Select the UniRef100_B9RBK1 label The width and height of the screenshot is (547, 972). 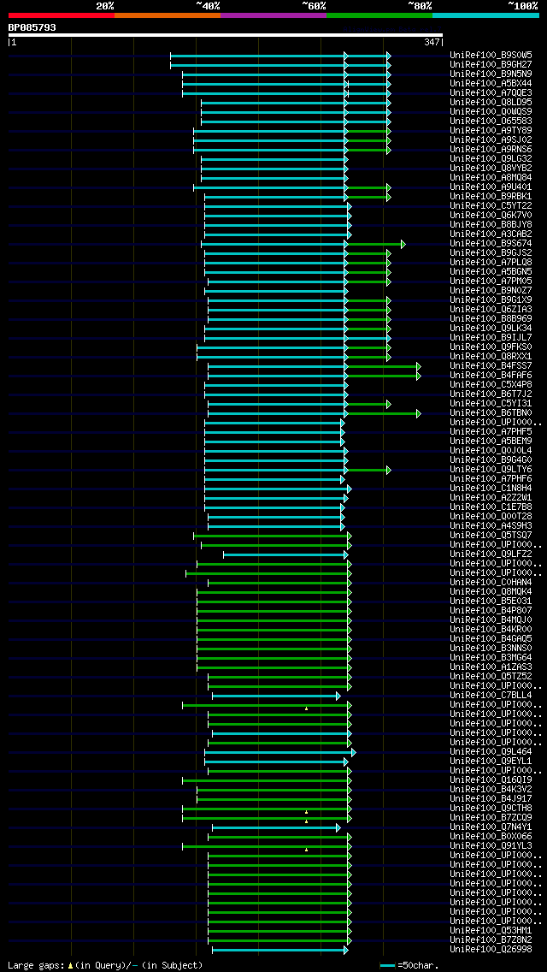click(491, 196)
